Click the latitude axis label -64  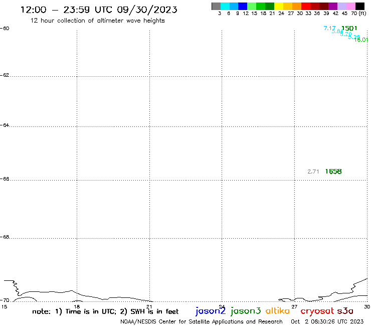5,125
